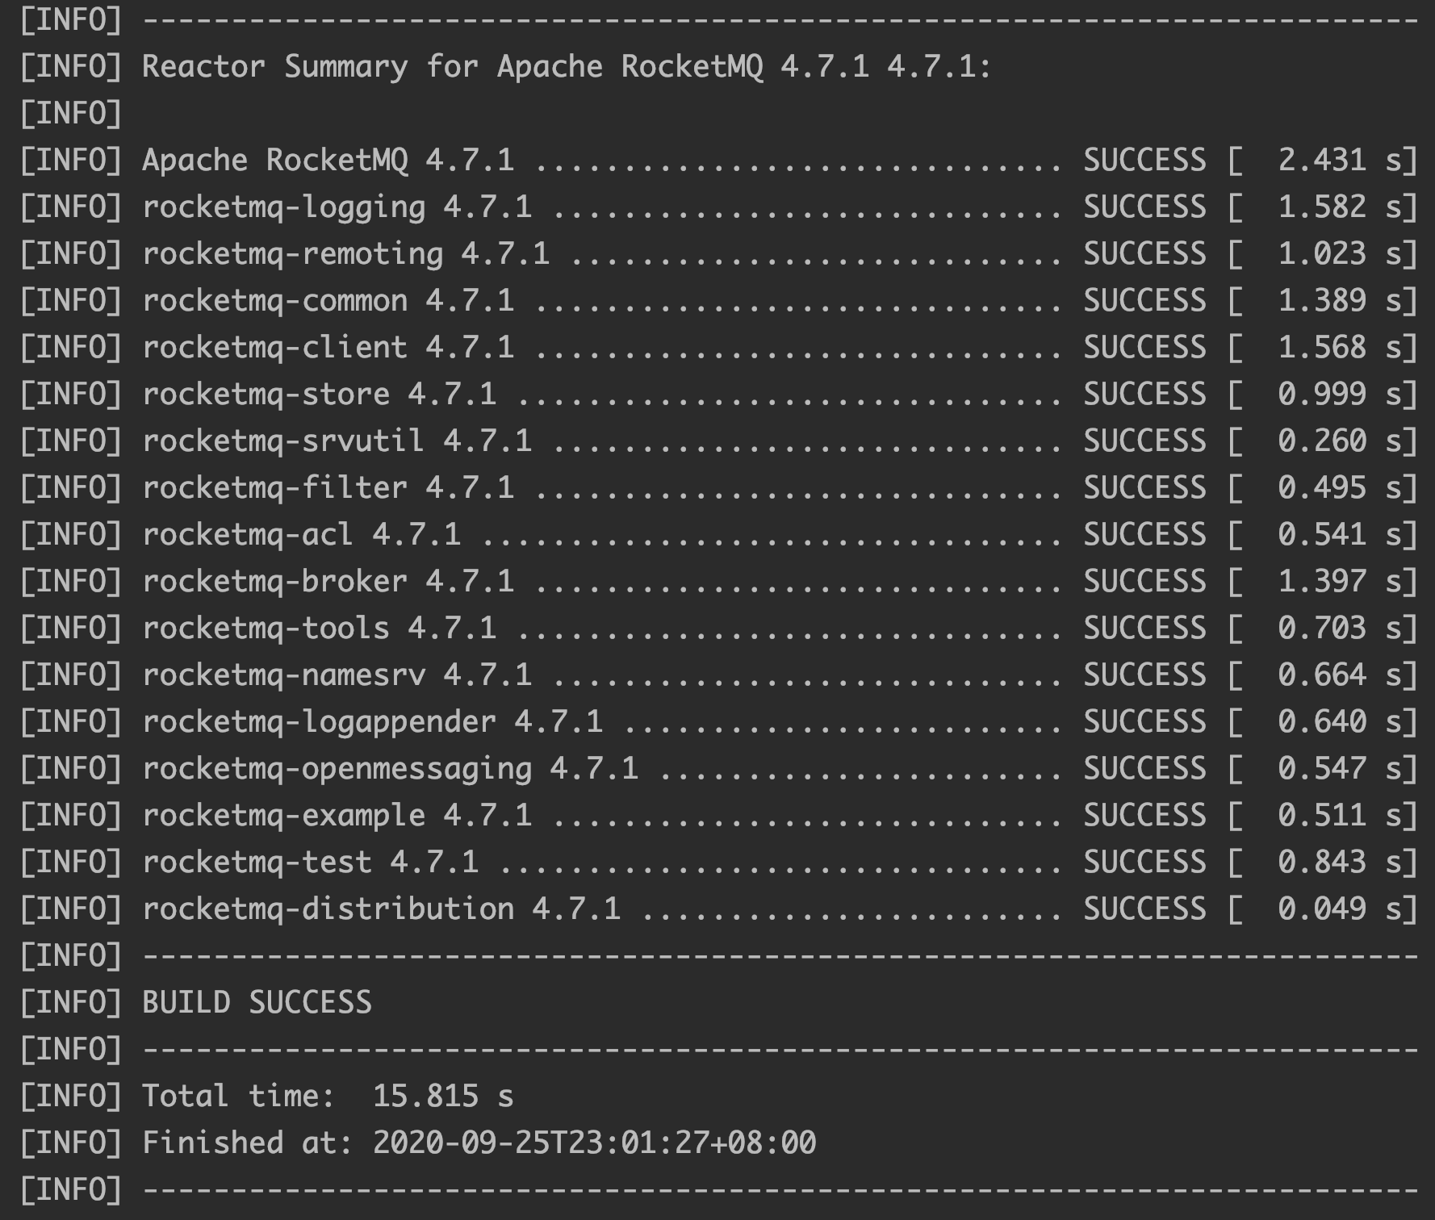Click the 0.547 s time for rocketmq-openmessaging
1435x1220 pixels.
1340,768
